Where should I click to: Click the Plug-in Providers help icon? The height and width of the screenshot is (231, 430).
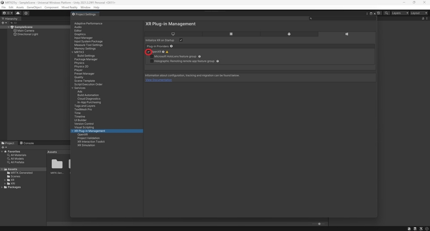171,46
